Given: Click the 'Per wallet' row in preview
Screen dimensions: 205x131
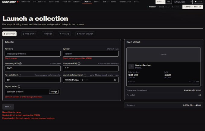Looking at the screenshot, I should pyautogui.click(x=164, y=95).
